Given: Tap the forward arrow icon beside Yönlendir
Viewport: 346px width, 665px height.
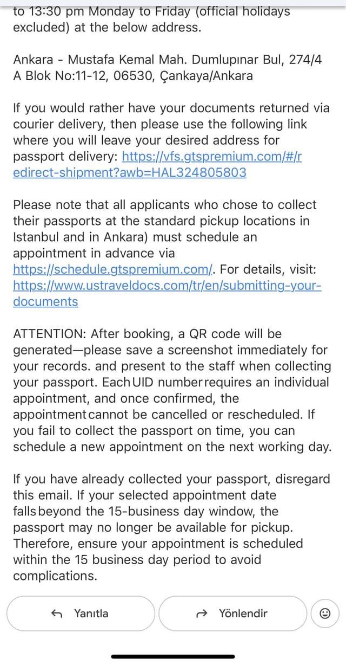Looking at the screenshot, I should (202, 614).
